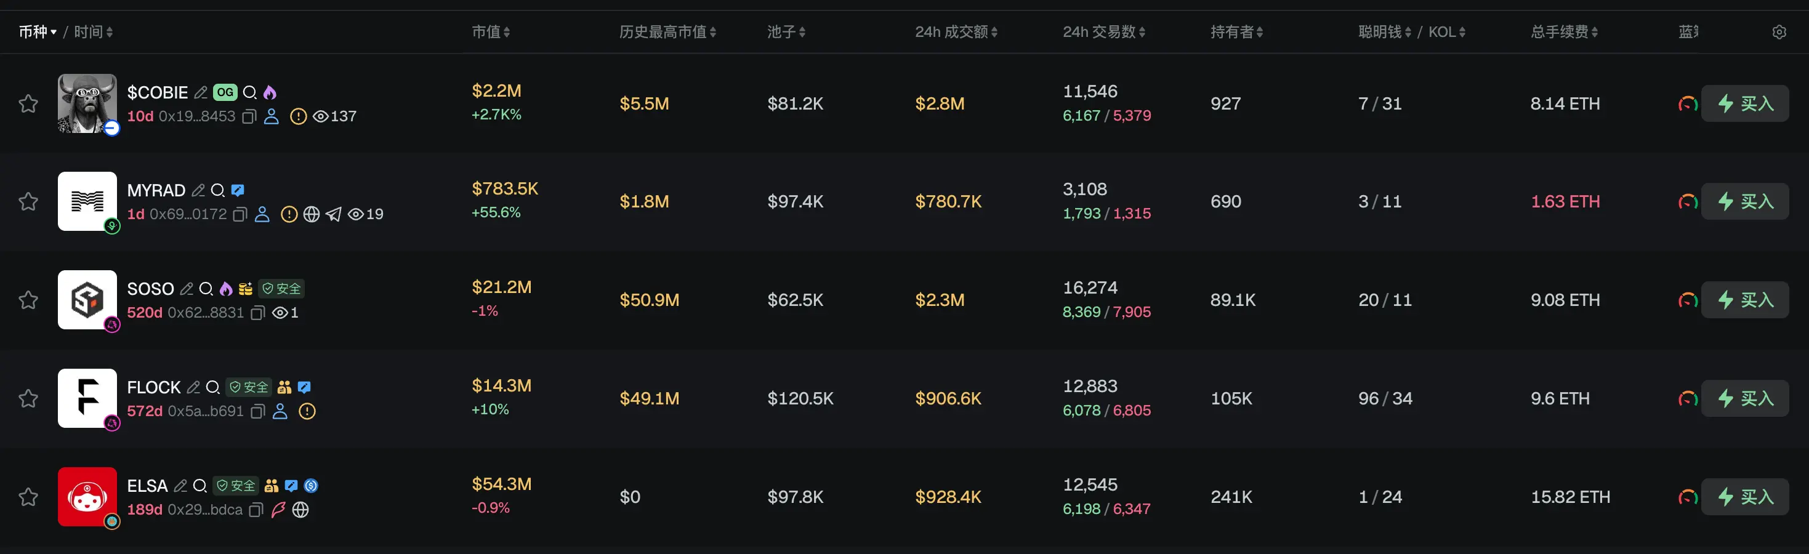Click 买入 button for SOSO

pos(1745,300)
